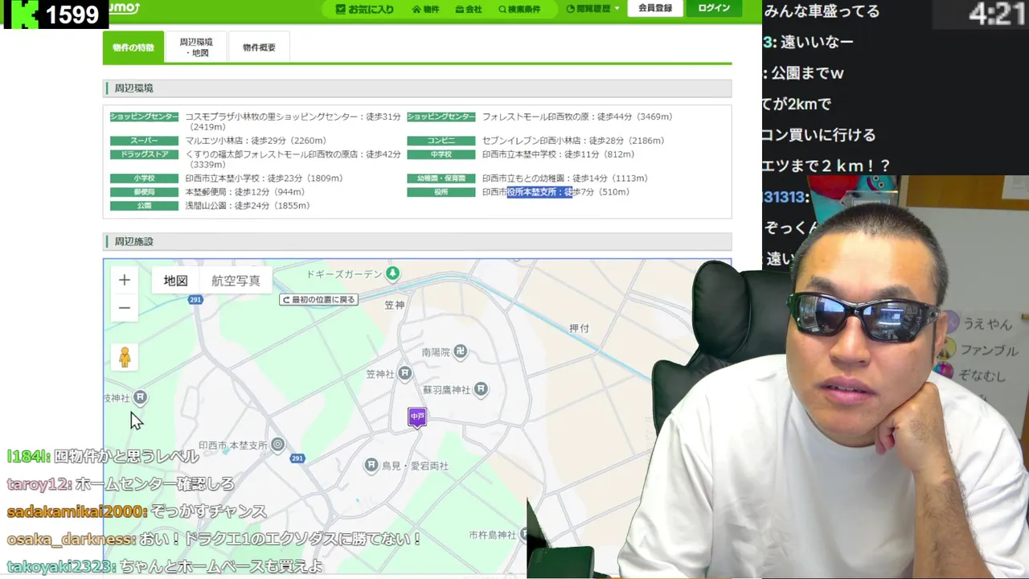
Task: Click highlighted 役所本埜支所 text
Action: [x=539, y=192]
